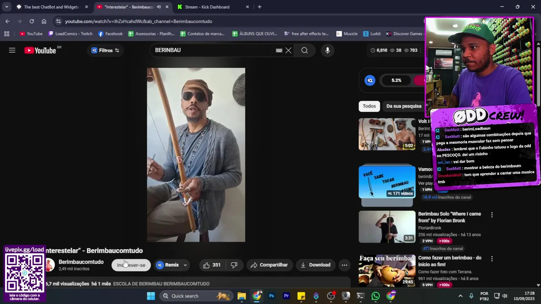Click the FlorianBronk channel name
The height and width of the screenshot is (304, 541).
[429, 228]
